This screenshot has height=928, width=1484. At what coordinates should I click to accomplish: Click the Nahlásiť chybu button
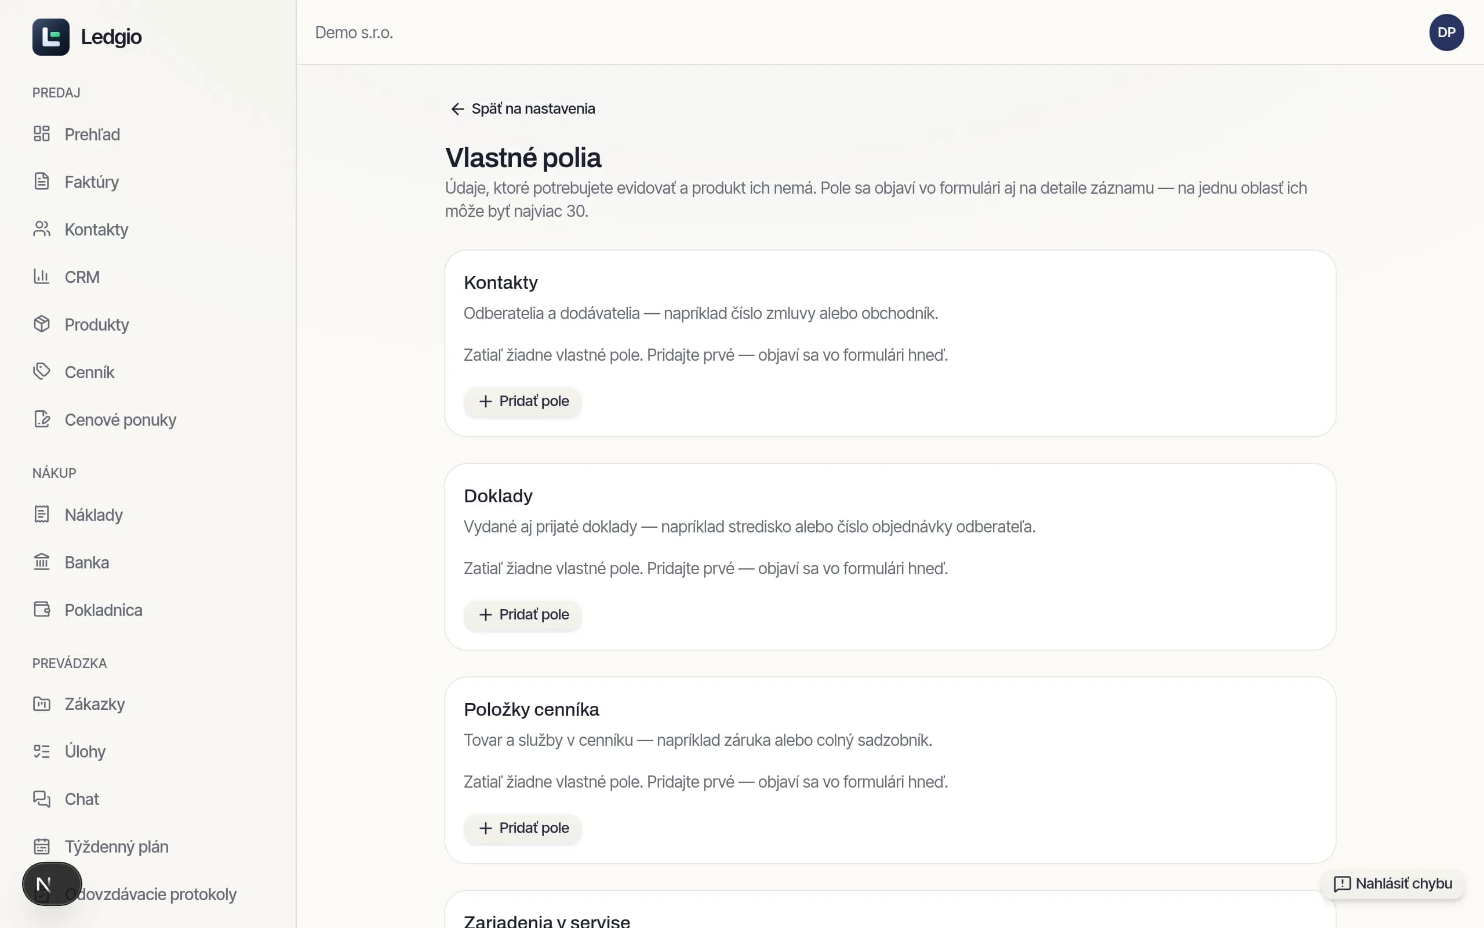[1392, 884]
